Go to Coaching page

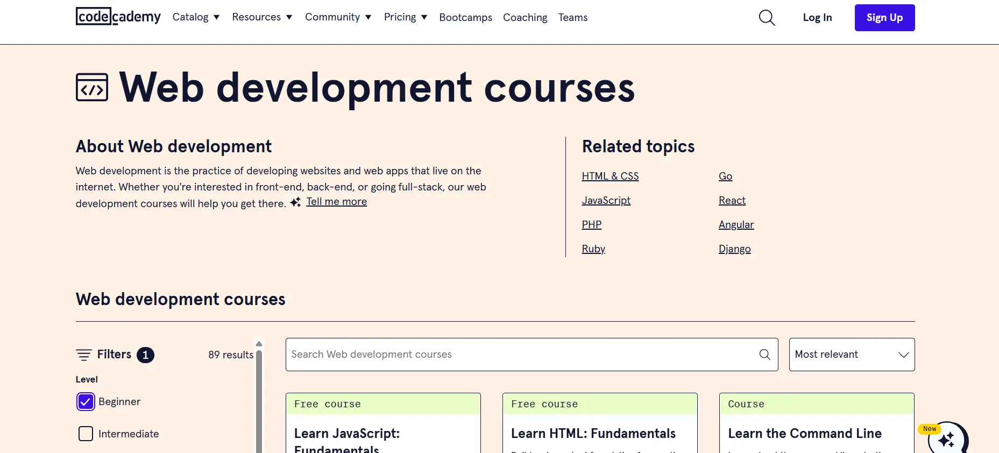(x=525, y=18)
